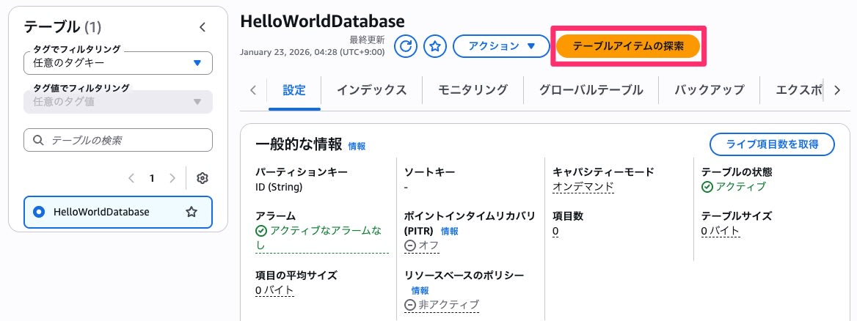Viewport: 857px width, 321px height.
Task: Click the オンデマンド capacity mode value
Action: tap(583, 188)
